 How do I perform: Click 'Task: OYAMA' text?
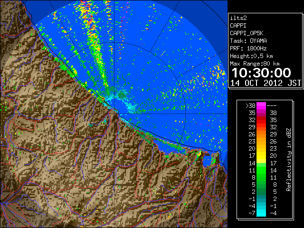pyautogui.click(x=248, y=41)
